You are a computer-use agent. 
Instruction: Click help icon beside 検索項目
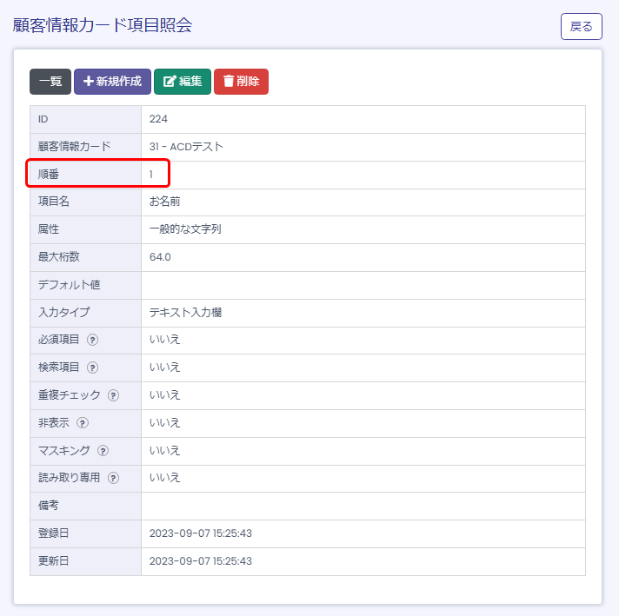coord(92,368)
